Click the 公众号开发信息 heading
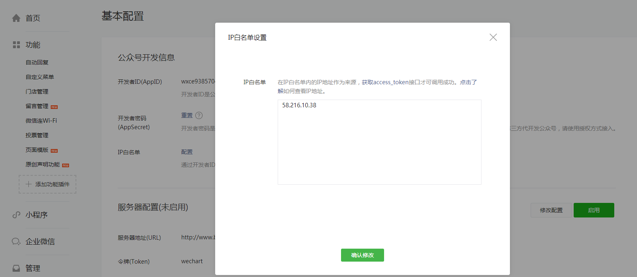Screen dimensions: 637x277 point(146,58)
